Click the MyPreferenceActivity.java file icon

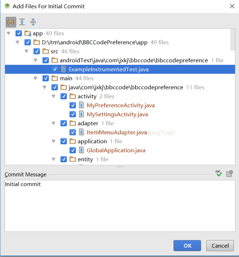[x=81, y=105]
